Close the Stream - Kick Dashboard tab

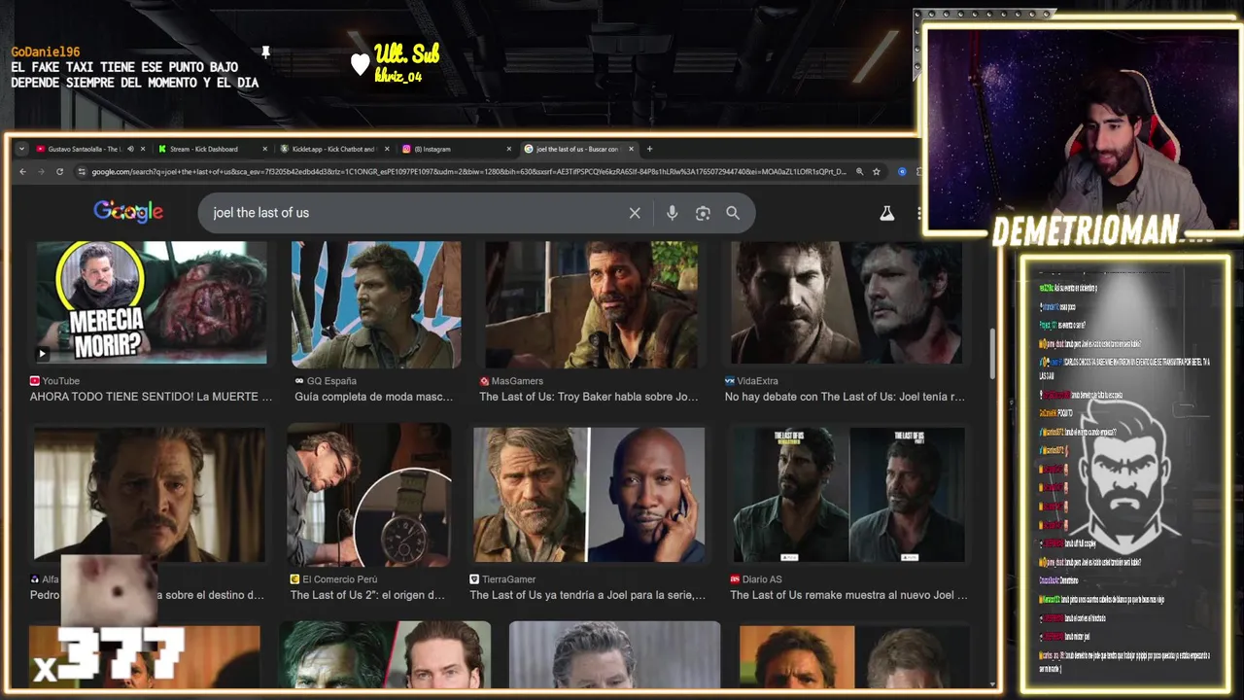(264, 149)
